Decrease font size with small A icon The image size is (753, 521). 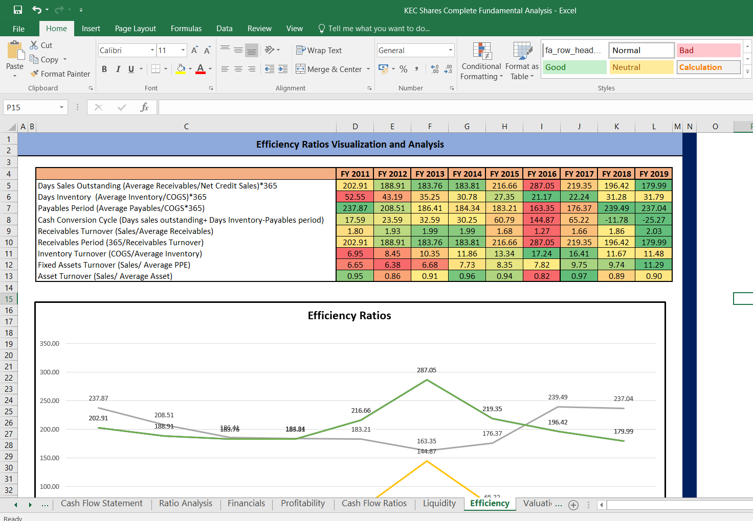(x=207, y=50)
